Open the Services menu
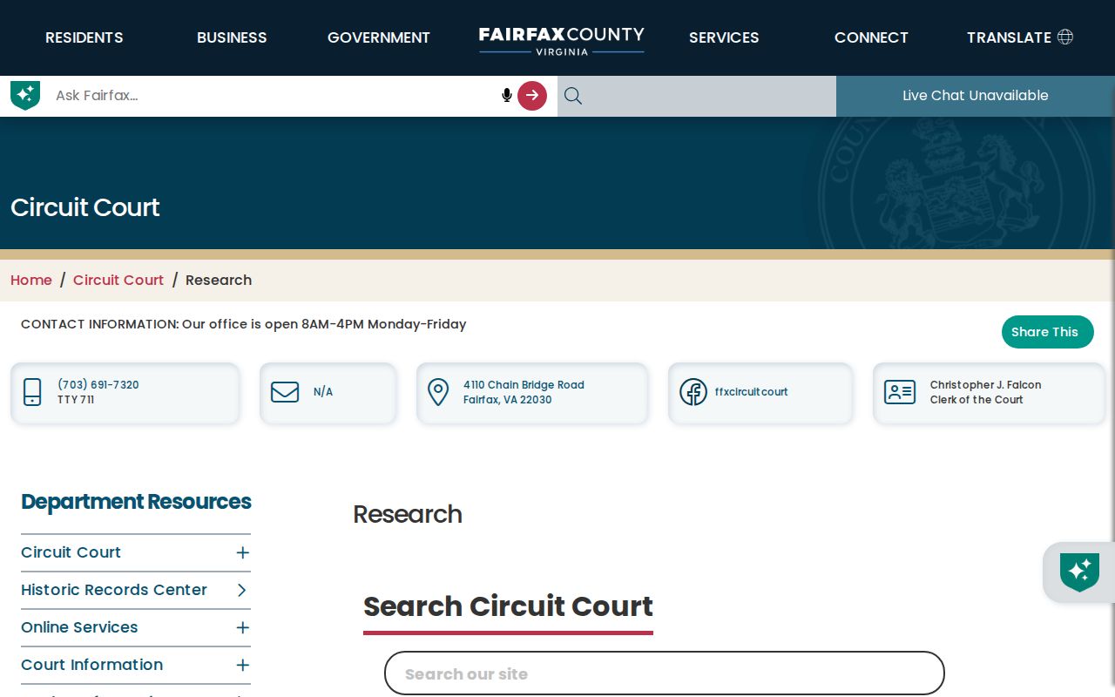Viewport: 1115px width, 697px height. [x=724, y=37]
